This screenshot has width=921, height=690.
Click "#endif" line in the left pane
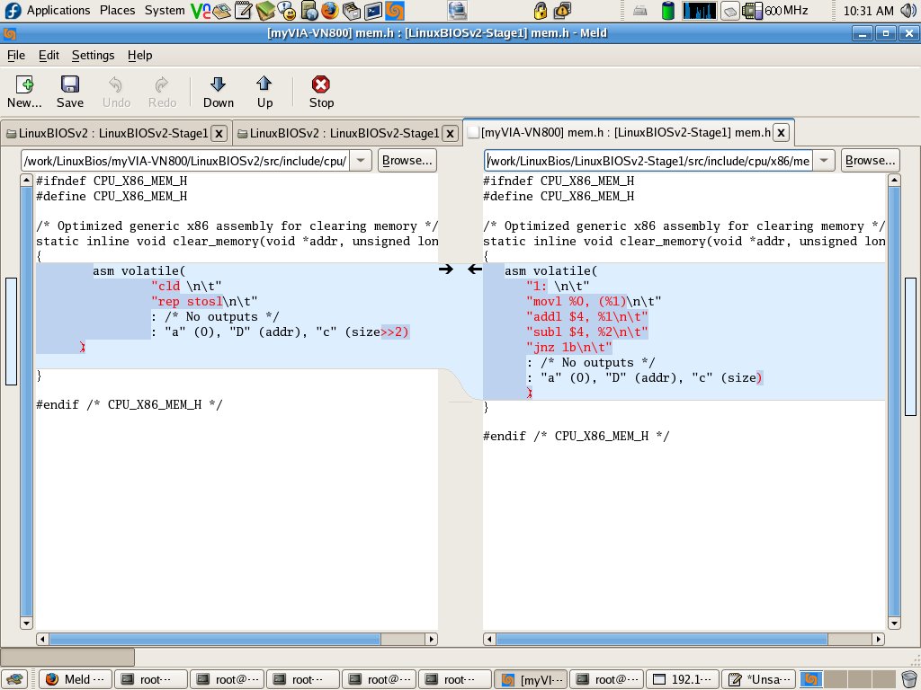130,404
